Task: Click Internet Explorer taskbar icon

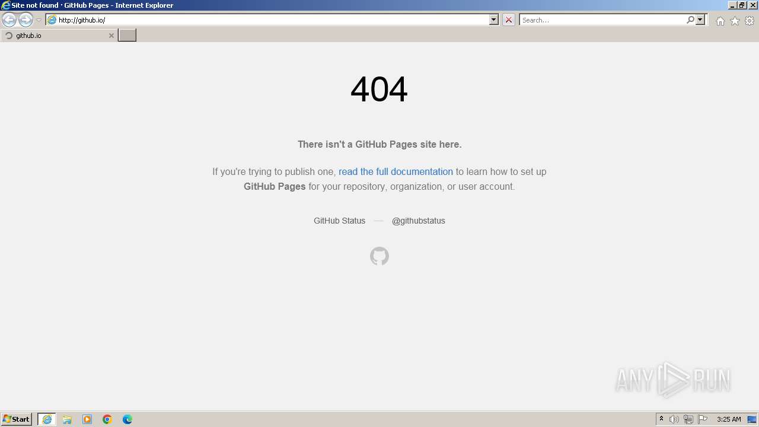Action: 47,419
